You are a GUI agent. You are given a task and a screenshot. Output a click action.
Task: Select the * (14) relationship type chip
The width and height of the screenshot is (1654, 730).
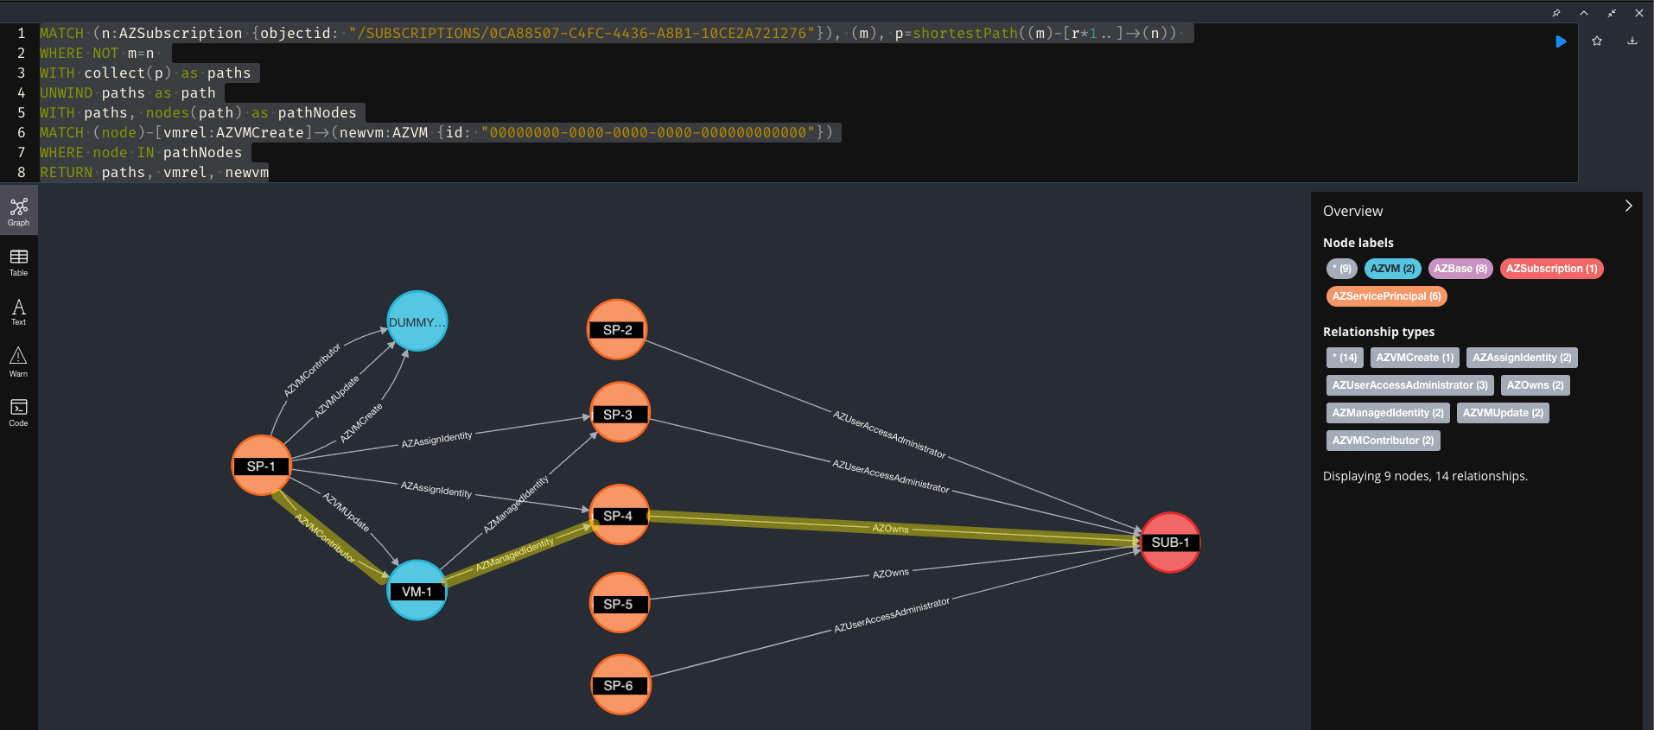[x=1345, y=358]
